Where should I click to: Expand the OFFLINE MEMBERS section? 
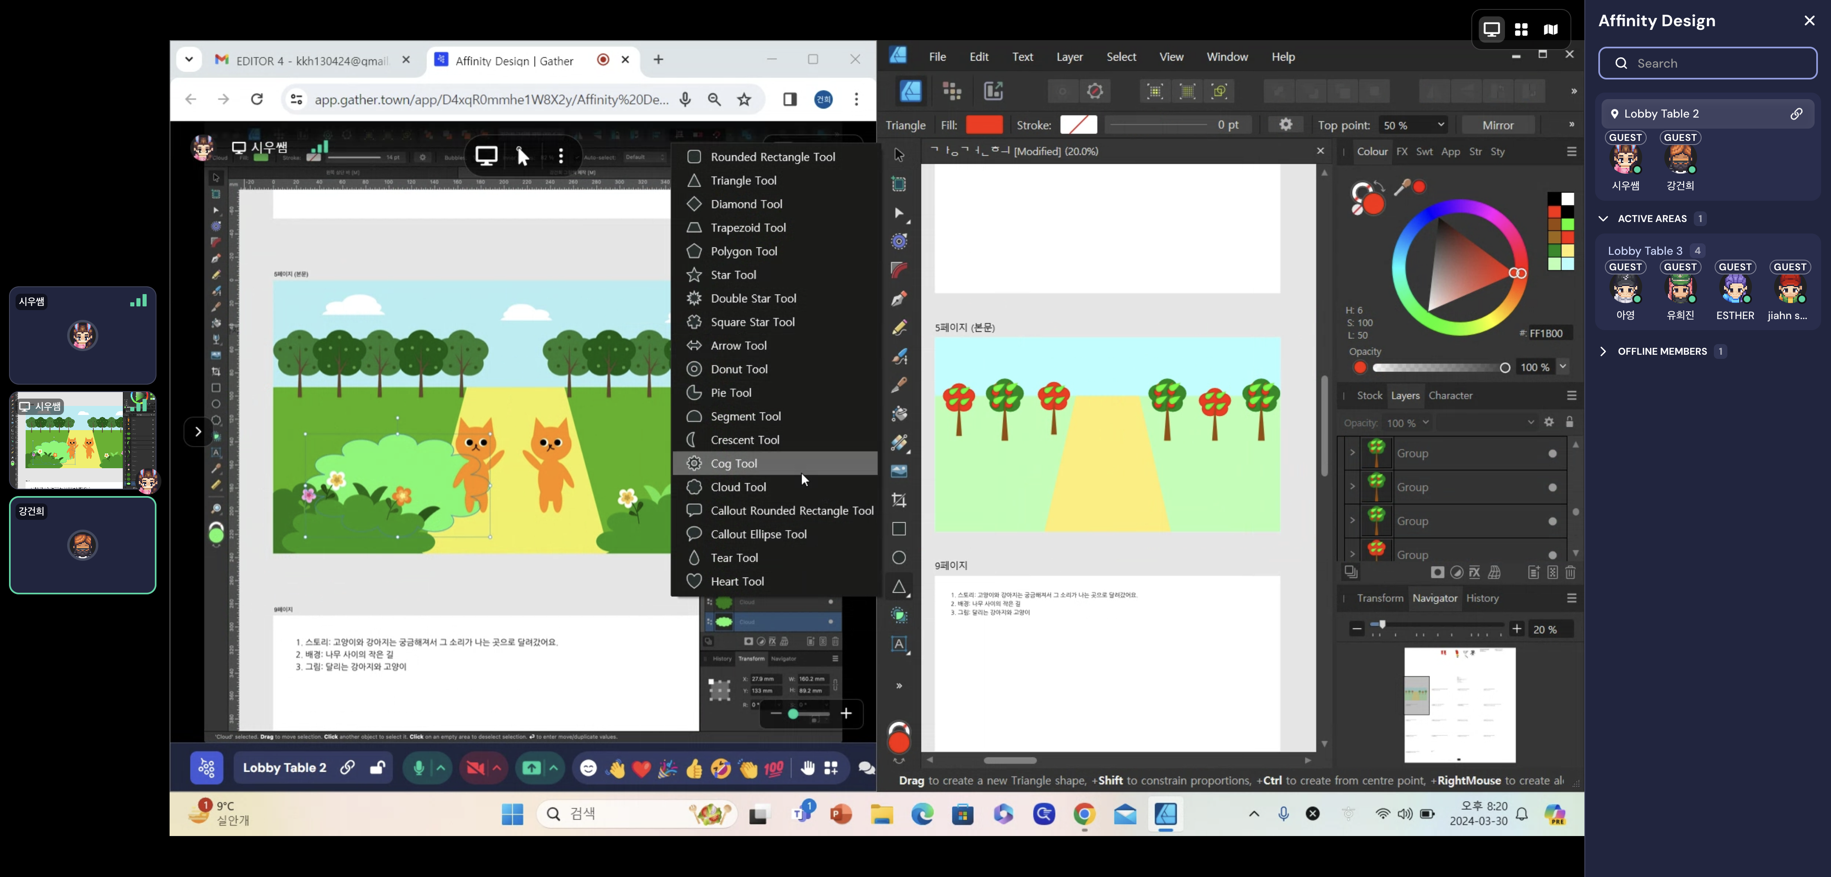[1604, 352]
